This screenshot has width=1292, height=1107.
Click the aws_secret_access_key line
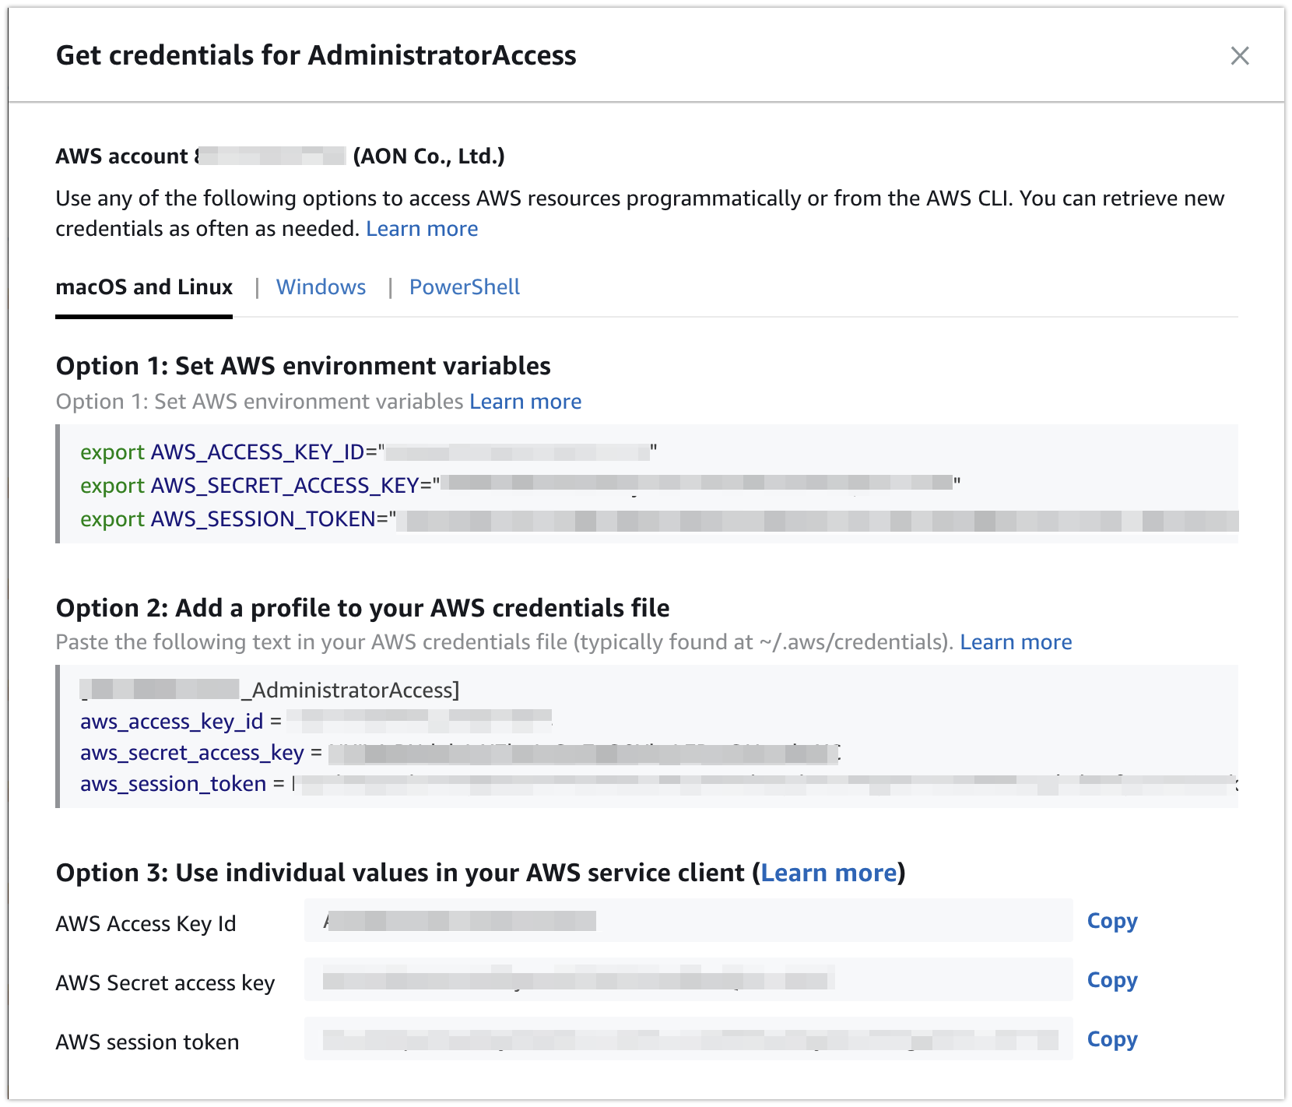[x=461, y=753]
